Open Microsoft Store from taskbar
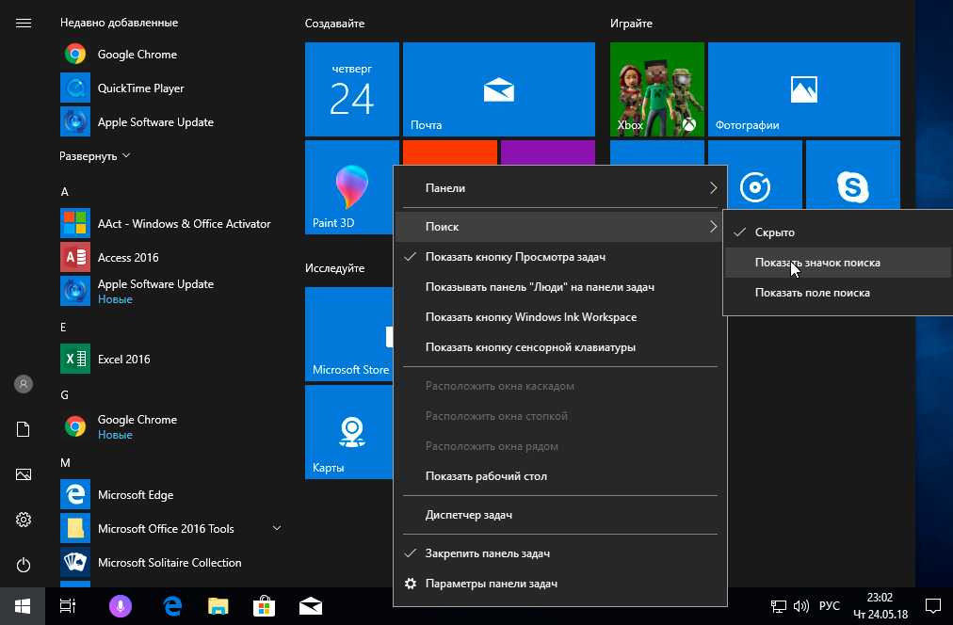 point(264,606)
